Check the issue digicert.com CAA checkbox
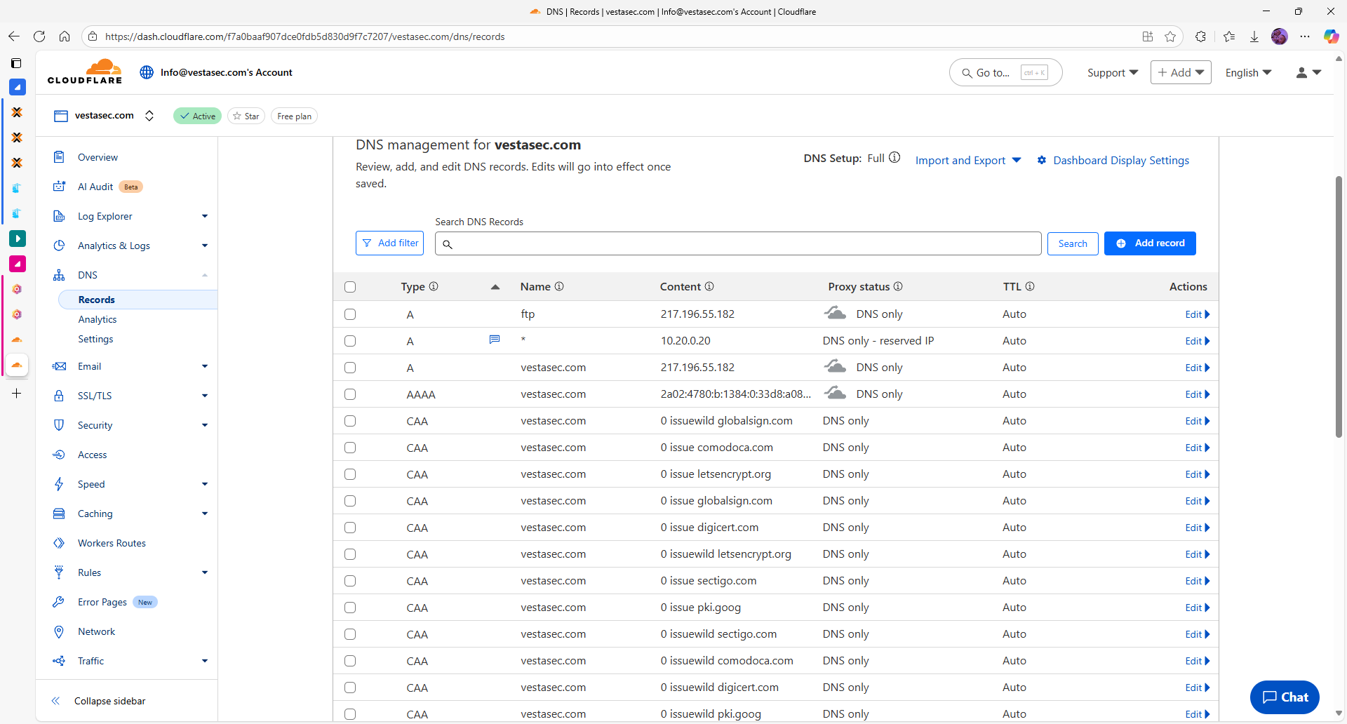 point(350,528)
